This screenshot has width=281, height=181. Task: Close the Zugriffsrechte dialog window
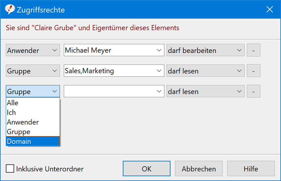[x=269, y=9]
